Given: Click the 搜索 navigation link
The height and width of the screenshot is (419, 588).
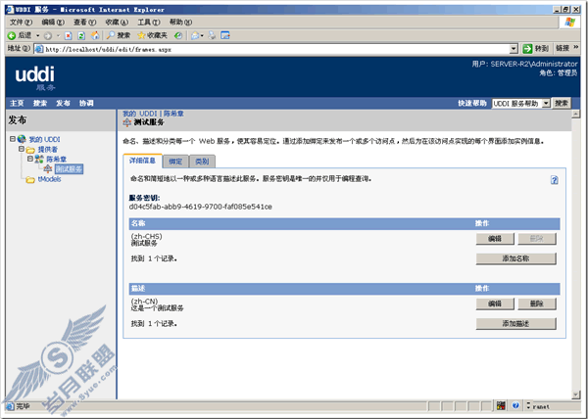Looking at the screenshot, I should [40, 103].
